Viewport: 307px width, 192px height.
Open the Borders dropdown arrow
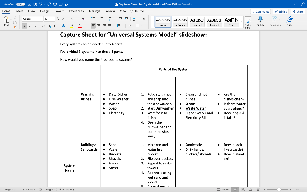pos(142,26)
